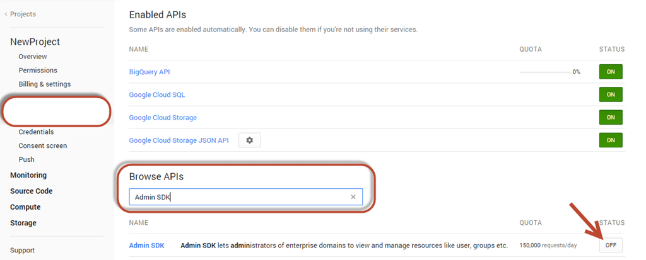Screen dimensions: 646x260
Task: Open the Google Cloud SQL link
Action: [x=157, y=94]
